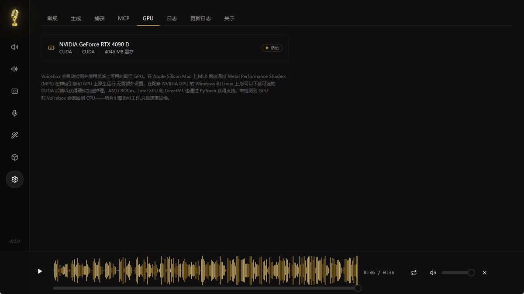The height and width of the screenshot is (294, 524).
Task: Open the settings gear icon in sidebar
Action: tap(15, 179)
